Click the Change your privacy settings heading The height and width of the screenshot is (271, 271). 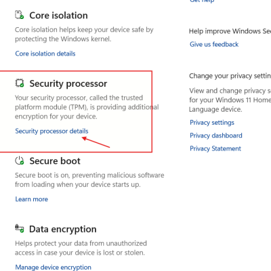(230, 76)
